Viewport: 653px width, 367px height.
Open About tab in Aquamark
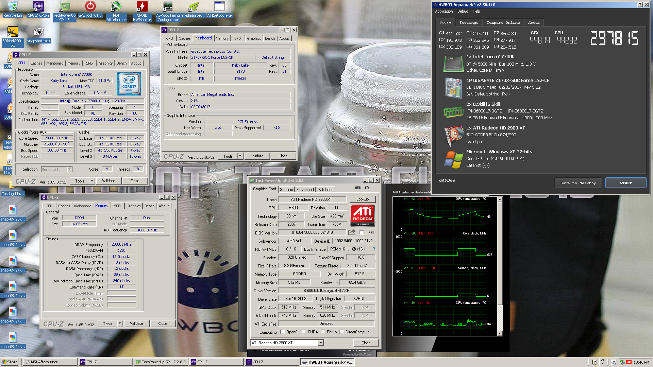tap(534, 22)
